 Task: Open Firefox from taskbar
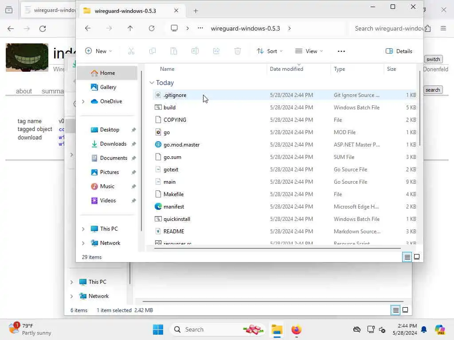click(296, 329)
